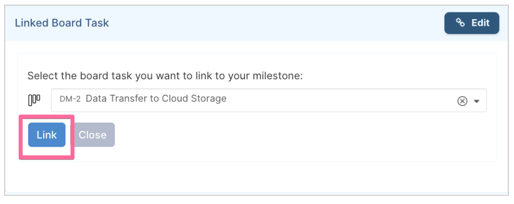Click the word Link in the highlighted button
514x204 pixels.
pos(47,135)
